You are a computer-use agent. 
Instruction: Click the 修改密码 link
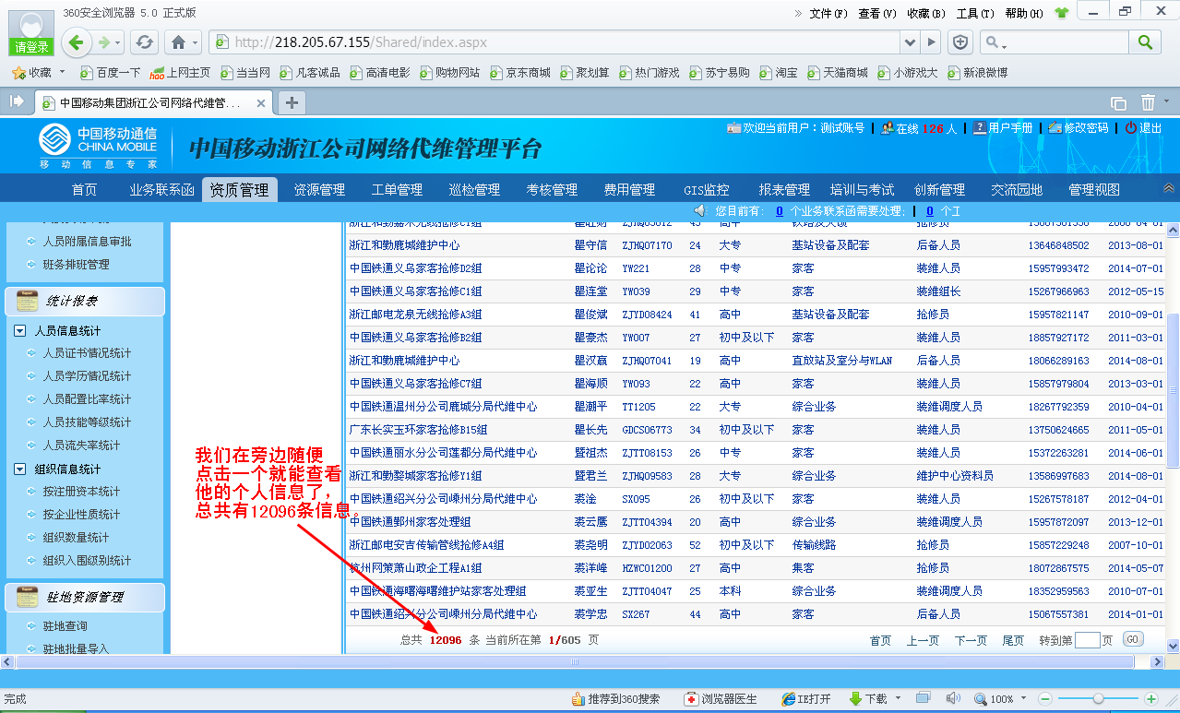tap(1079, 128)
